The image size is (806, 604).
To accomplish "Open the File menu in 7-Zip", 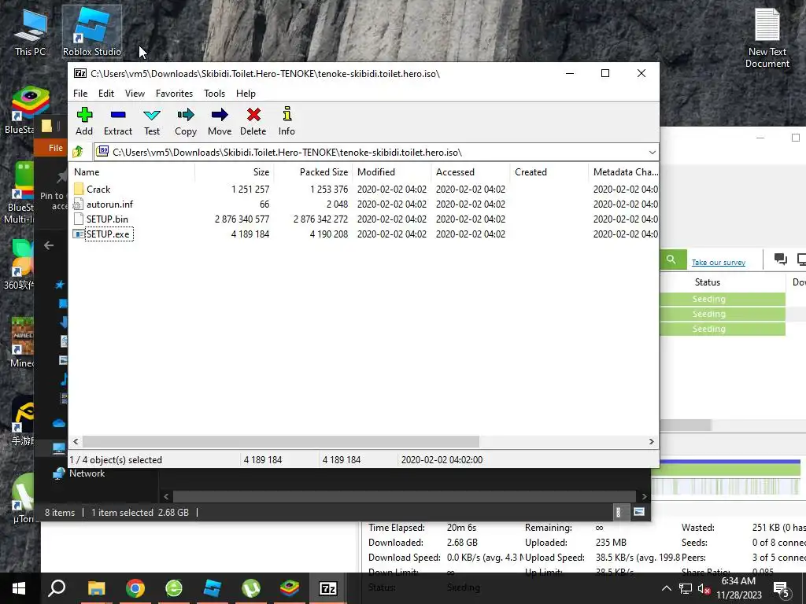I will (80, 94).
